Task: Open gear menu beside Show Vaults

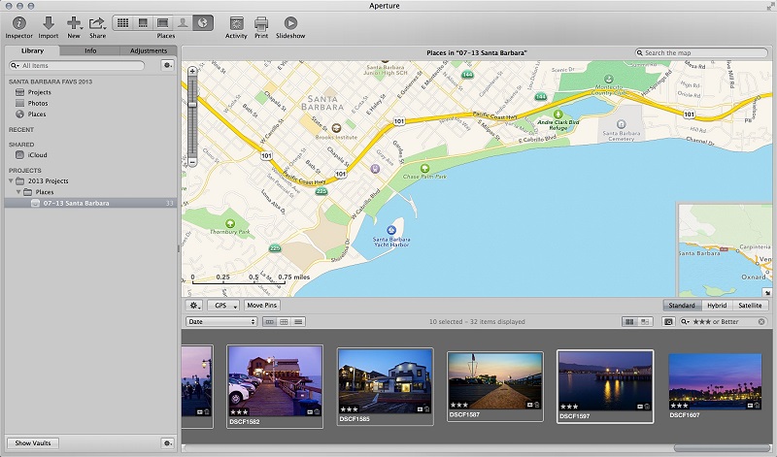Action: [167, 443]
